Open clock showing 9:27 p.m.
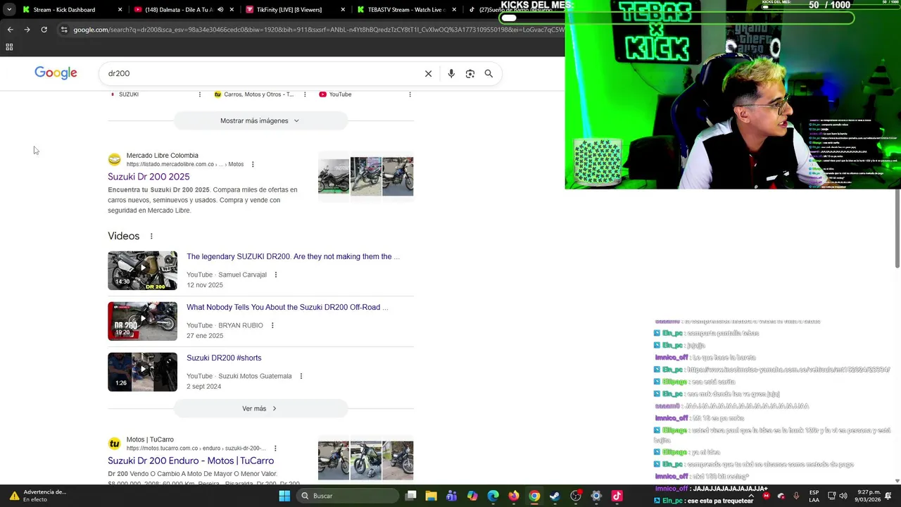901x507 pixels. point(869,496)
